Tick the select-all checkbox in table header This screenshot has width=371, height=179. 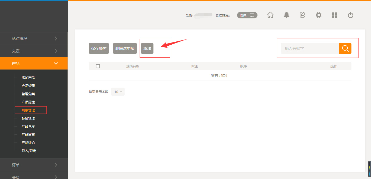[98, 66]
